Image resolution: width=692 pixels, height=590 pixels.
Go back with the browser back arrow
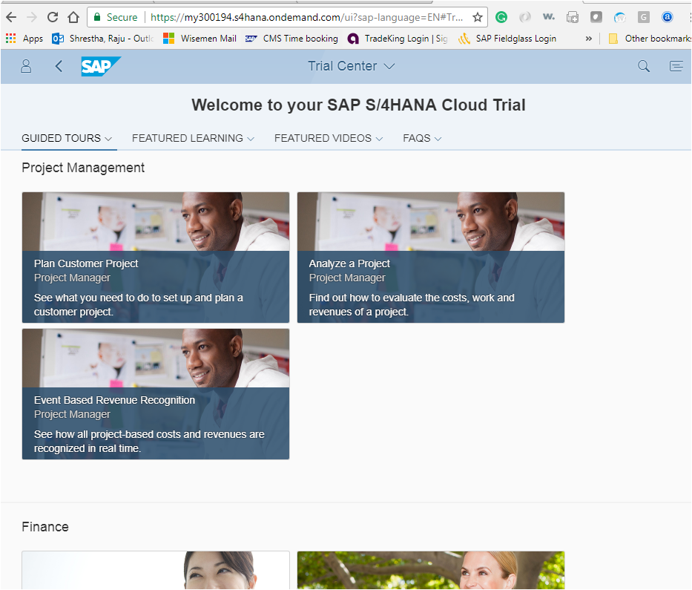point(11,17)
